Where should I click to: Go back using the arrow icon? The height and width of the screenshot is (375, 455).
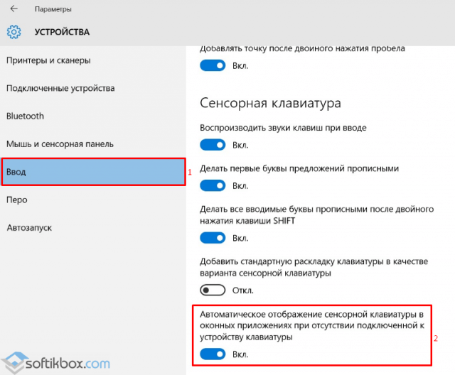pos(14,9)
